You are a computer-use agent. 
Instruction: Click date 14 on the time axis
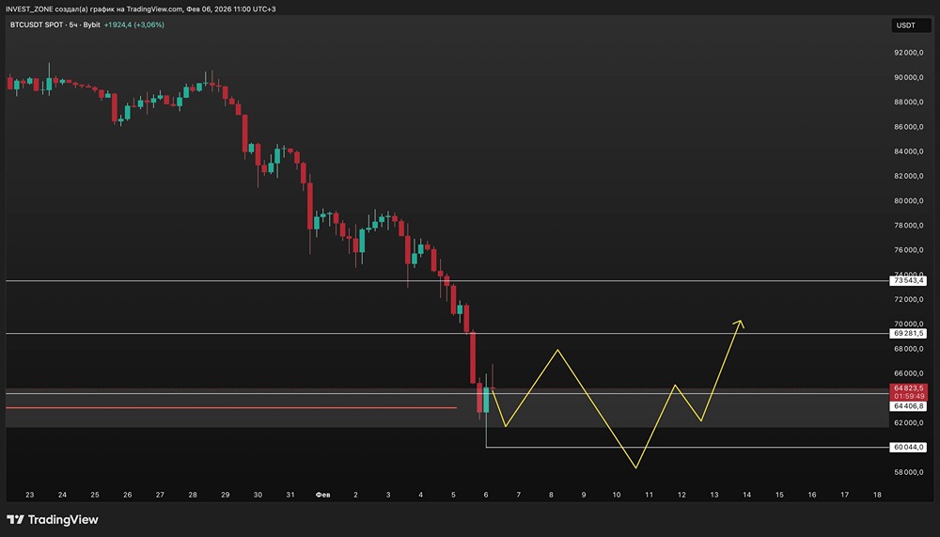[747, 495]
